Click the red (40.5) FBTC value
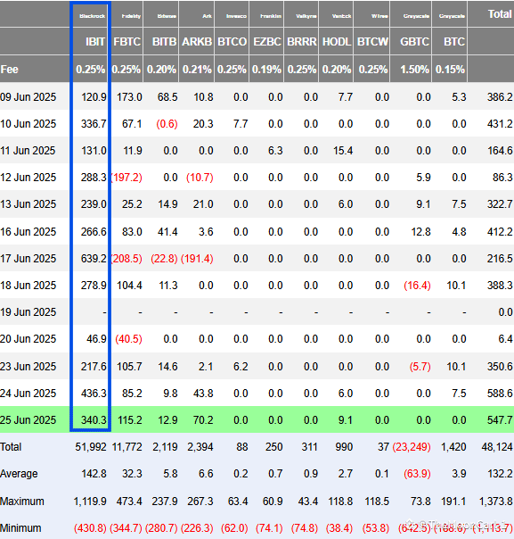The width and height of the screenshot is (514, 539). 128,339
